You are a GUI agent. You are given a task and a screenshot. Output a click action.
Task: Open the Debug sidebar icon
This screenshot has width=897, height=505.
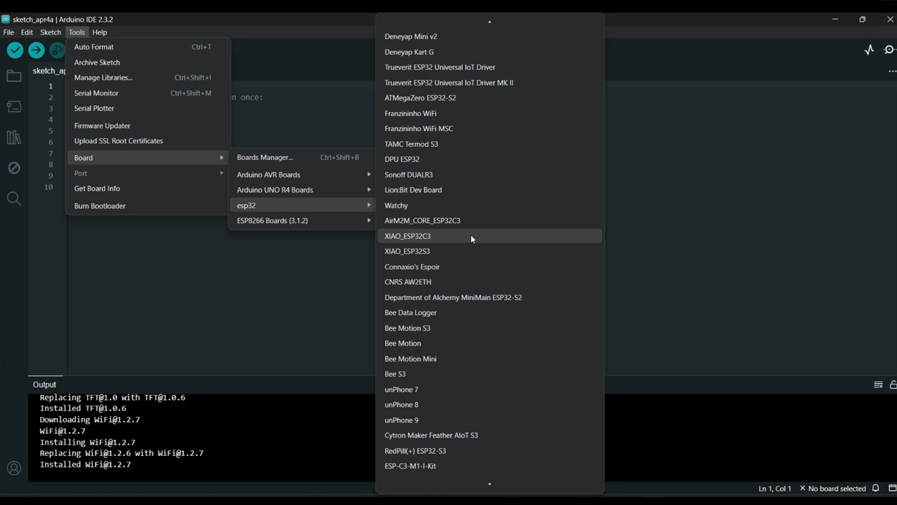click(13, 168)
